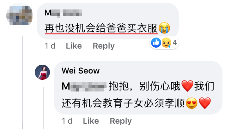Click the last red heart emoji in reply

(x=205, y=103)
